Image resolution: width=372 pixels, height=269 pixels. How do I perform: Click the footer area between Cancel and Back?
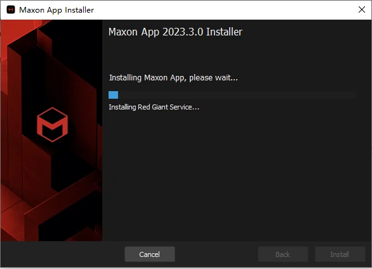[216, 254]
